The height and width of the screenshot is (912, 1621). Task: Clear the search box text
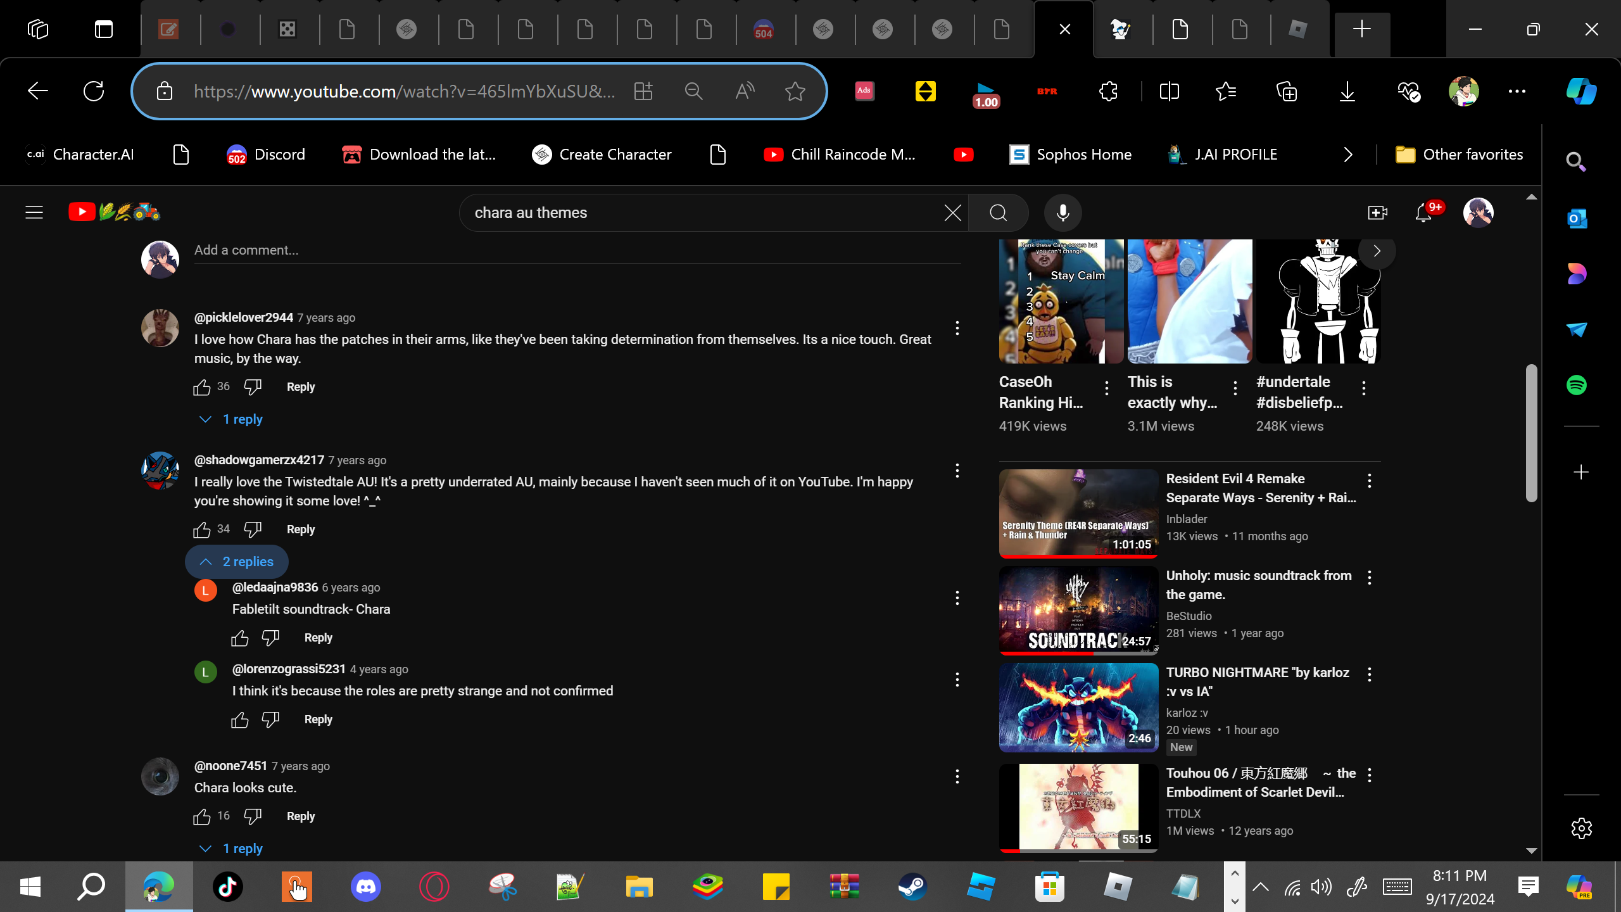[x=952, y=213]
